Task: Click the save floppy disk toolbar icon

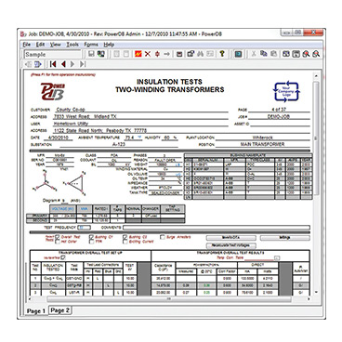Action: pyautogui.click(x=91, y=54)
